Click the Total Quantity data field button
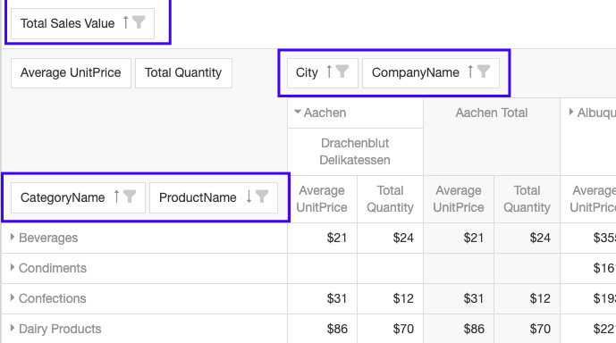Viewport: 616px width, 343px height. point(183,73)
